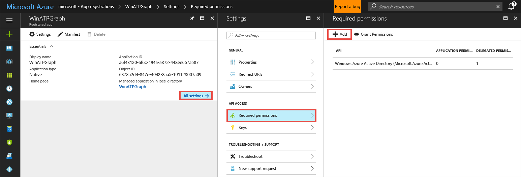Open Properties settings item
The height and width of the screenshot is (177, 521).
point(271,62)
